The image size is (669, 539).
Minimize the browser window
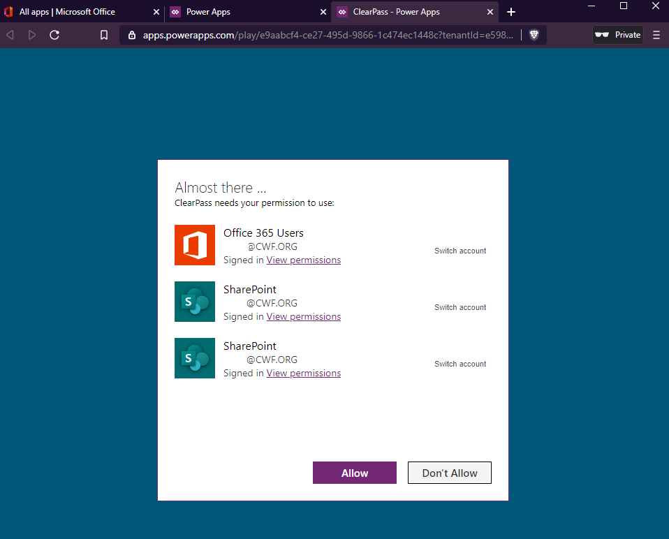click(591, 6)
